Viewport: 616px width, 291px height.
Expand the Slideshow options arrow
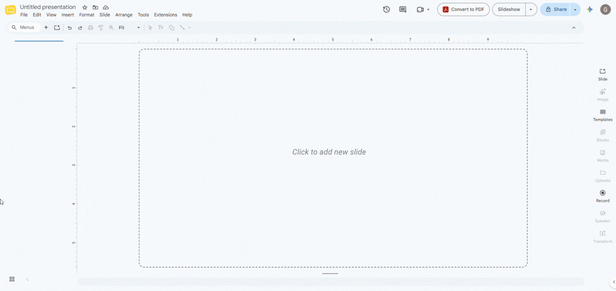pyautogui.click(x=531, y=10)
